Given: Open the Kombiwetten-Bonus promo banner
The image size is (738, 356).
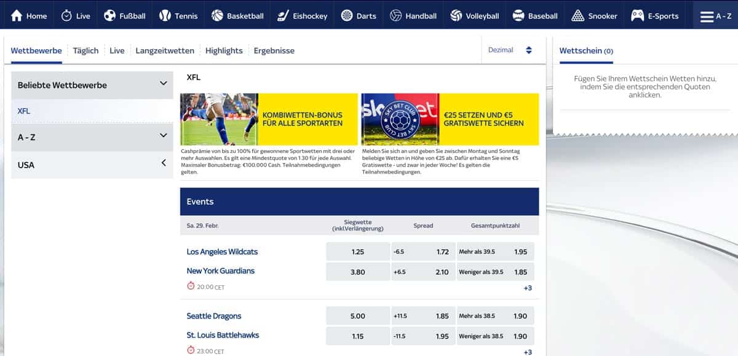Looking at the screenshot, I should (269, 119).
